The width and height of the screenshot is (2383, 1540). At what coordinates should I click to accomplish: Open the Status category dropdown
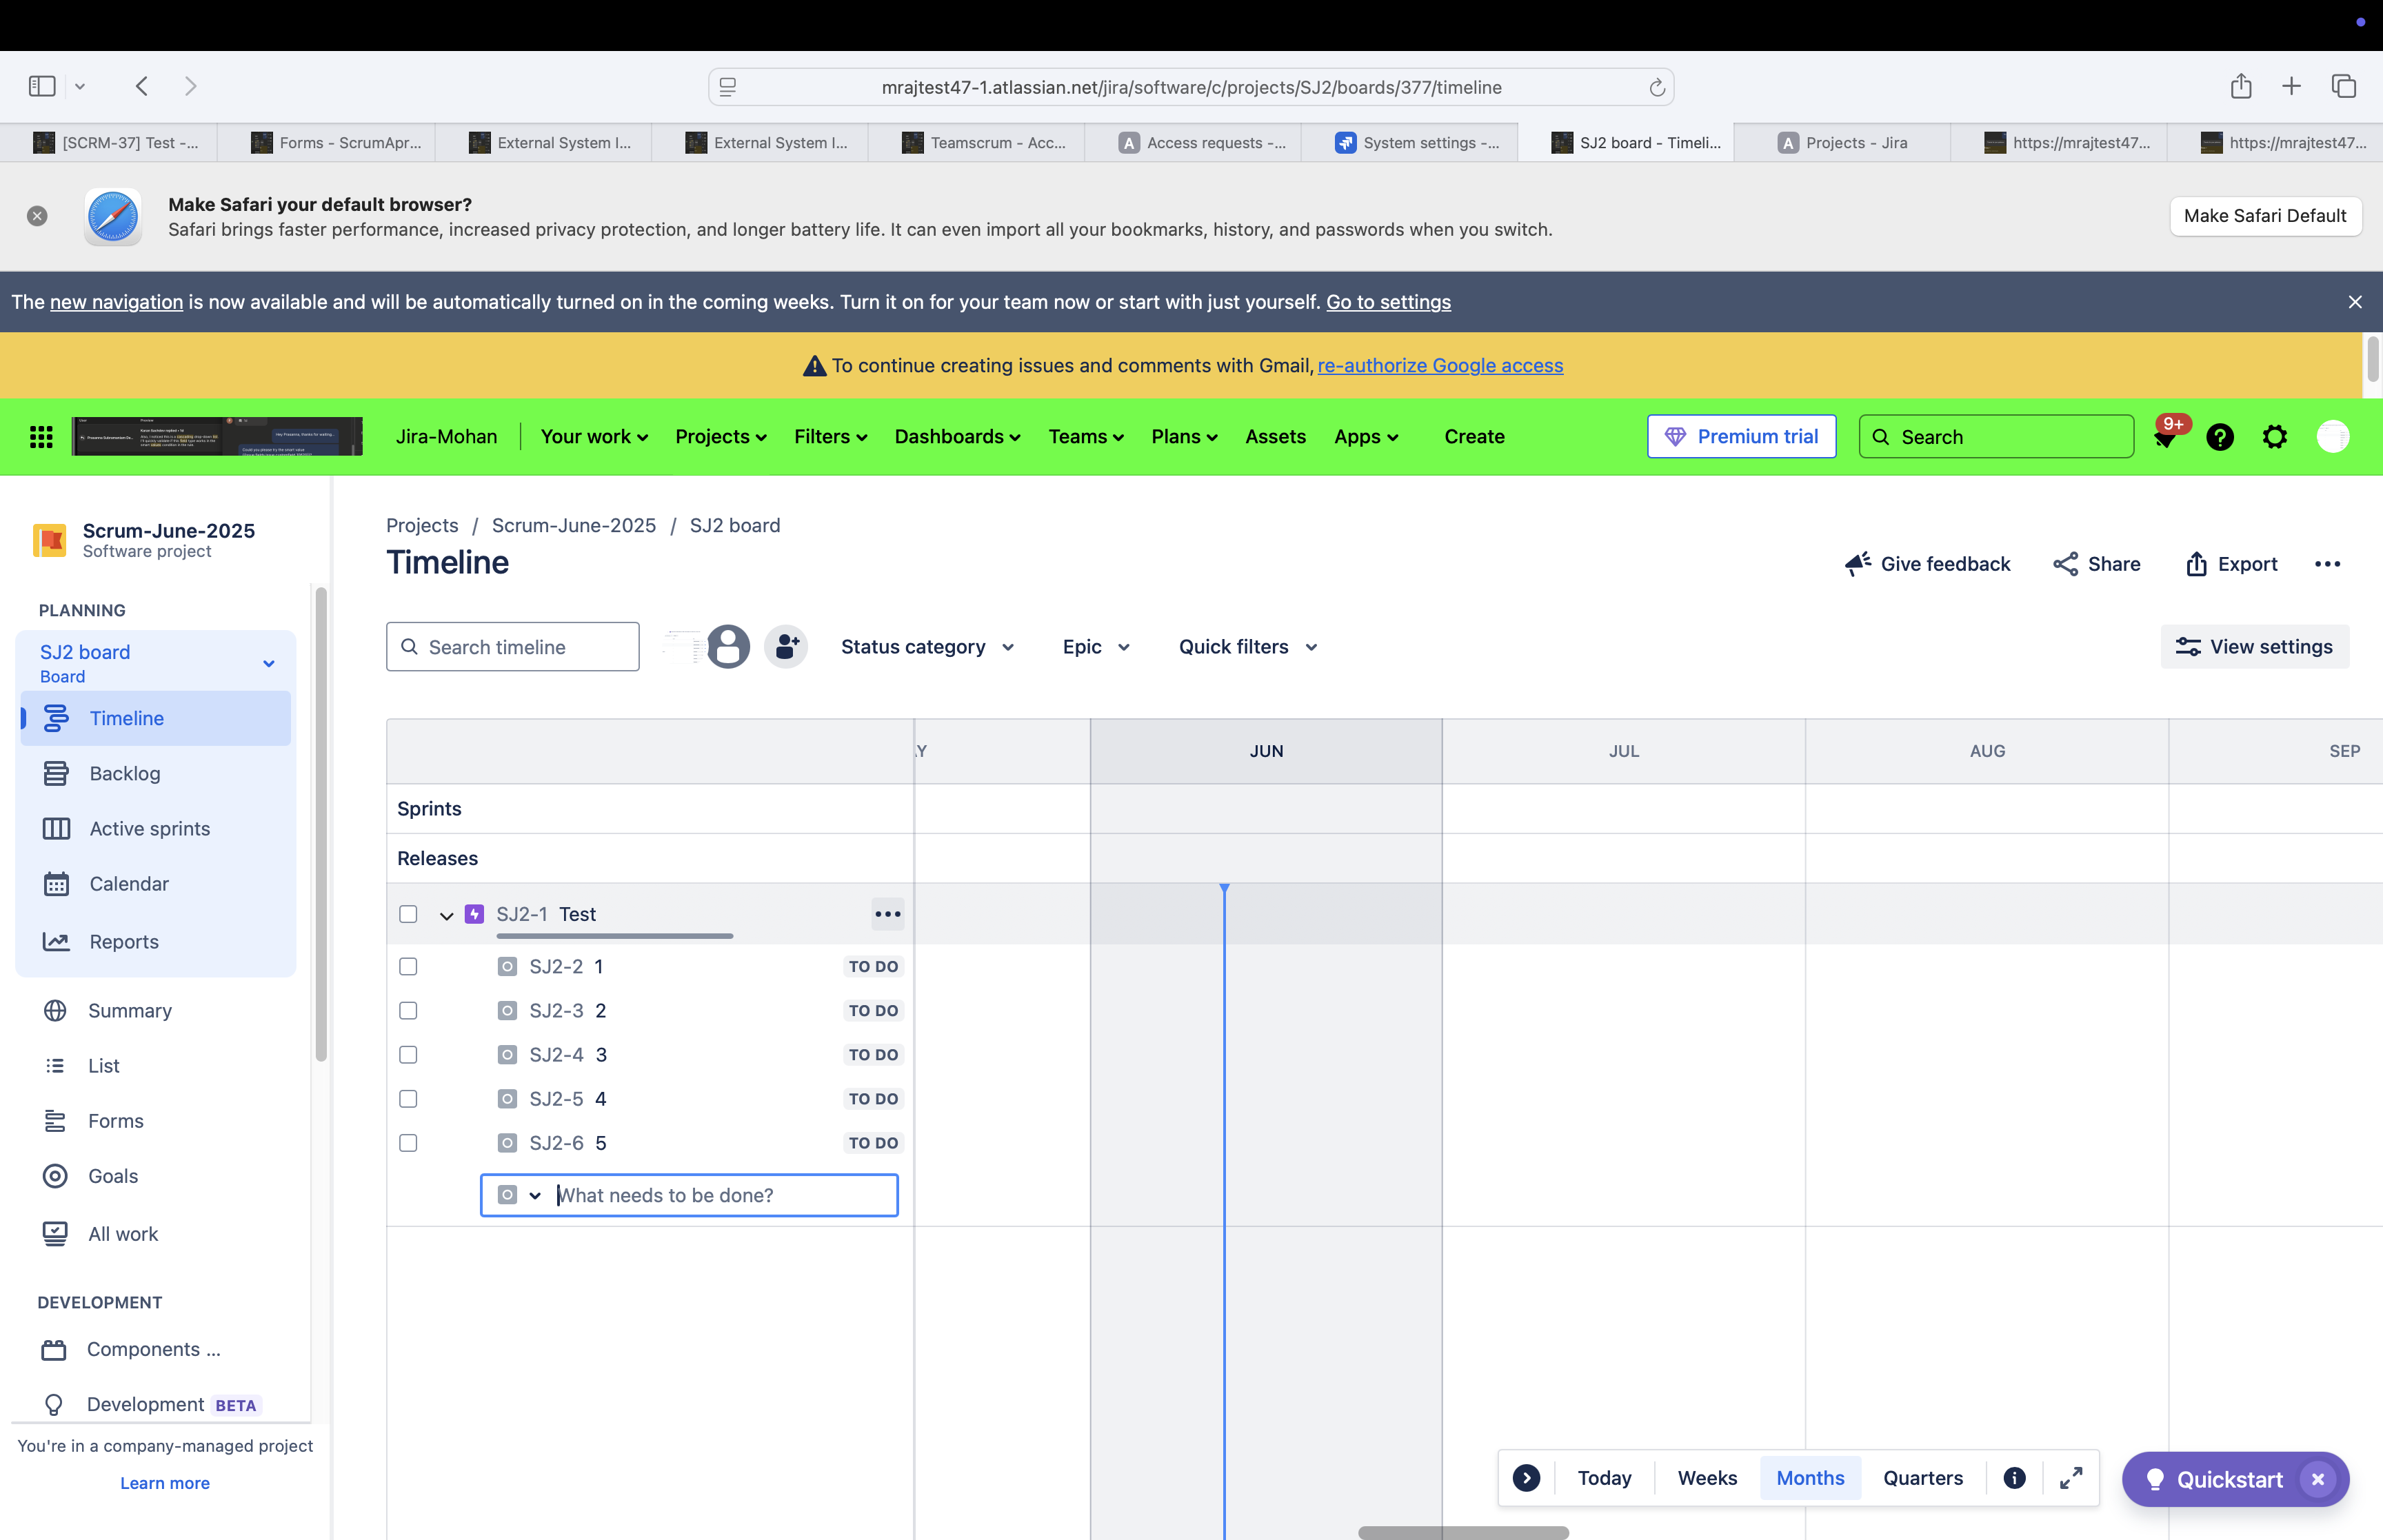(926, 646)
